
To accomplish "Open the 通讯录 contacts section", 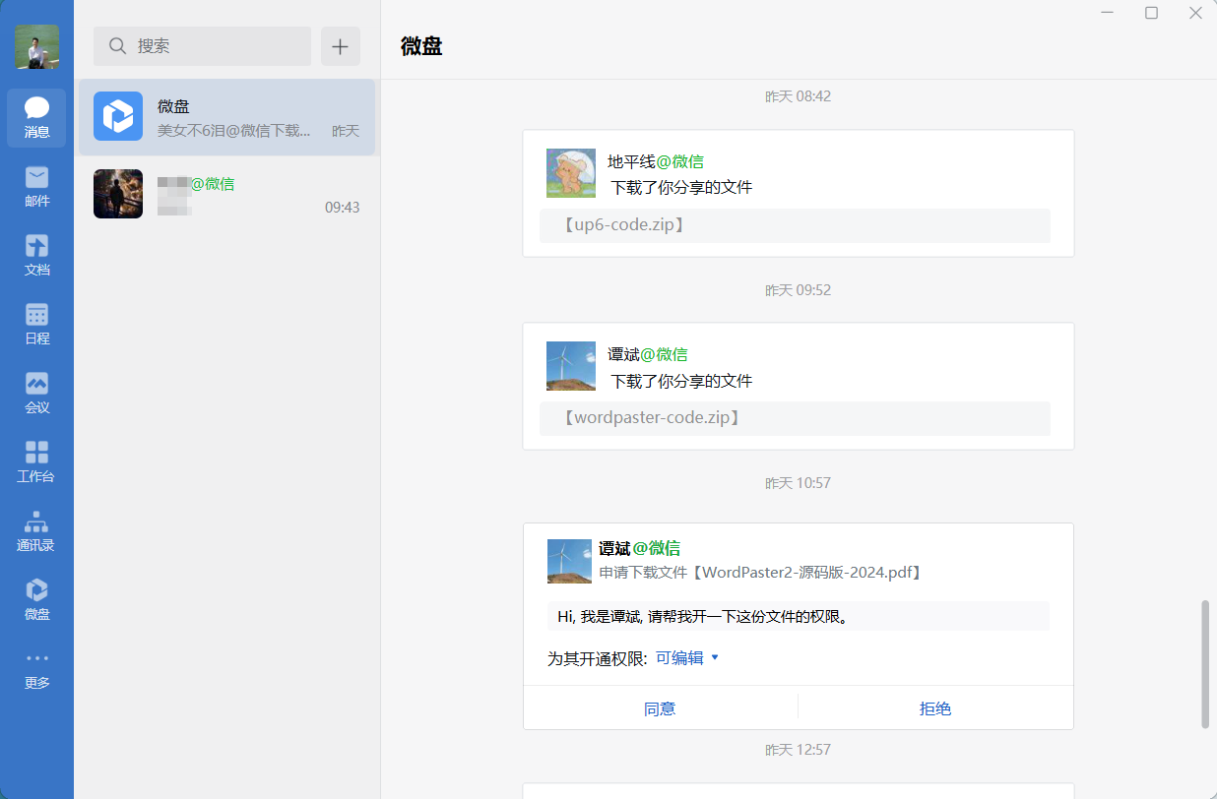I will click(x=36, y=531).
